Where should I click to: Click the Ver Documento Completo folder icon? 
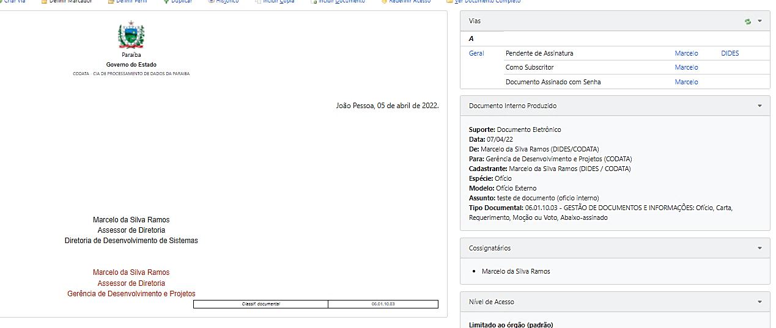[449, 2]
